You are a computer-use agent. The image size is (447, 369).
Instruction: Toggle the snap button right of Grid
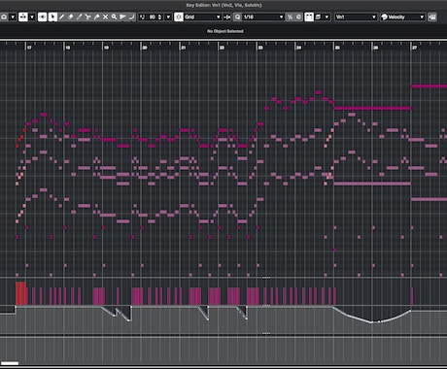tap(227, 17)
